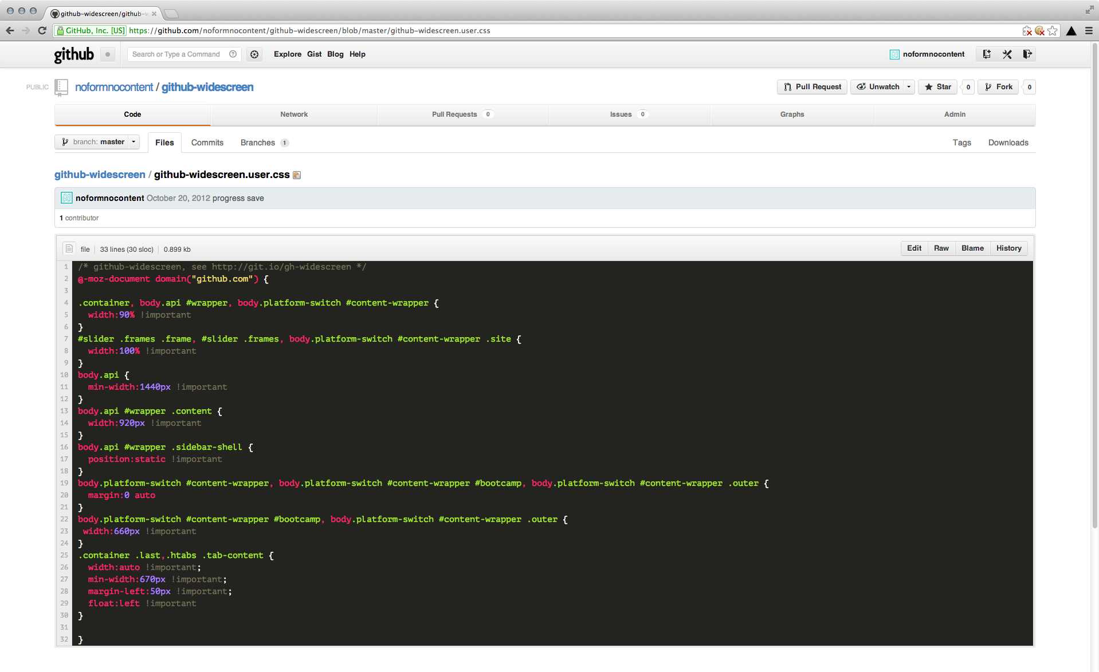This screenshot has width=1099, height=672.
Task: Open file History
Action: point(1008,248)
